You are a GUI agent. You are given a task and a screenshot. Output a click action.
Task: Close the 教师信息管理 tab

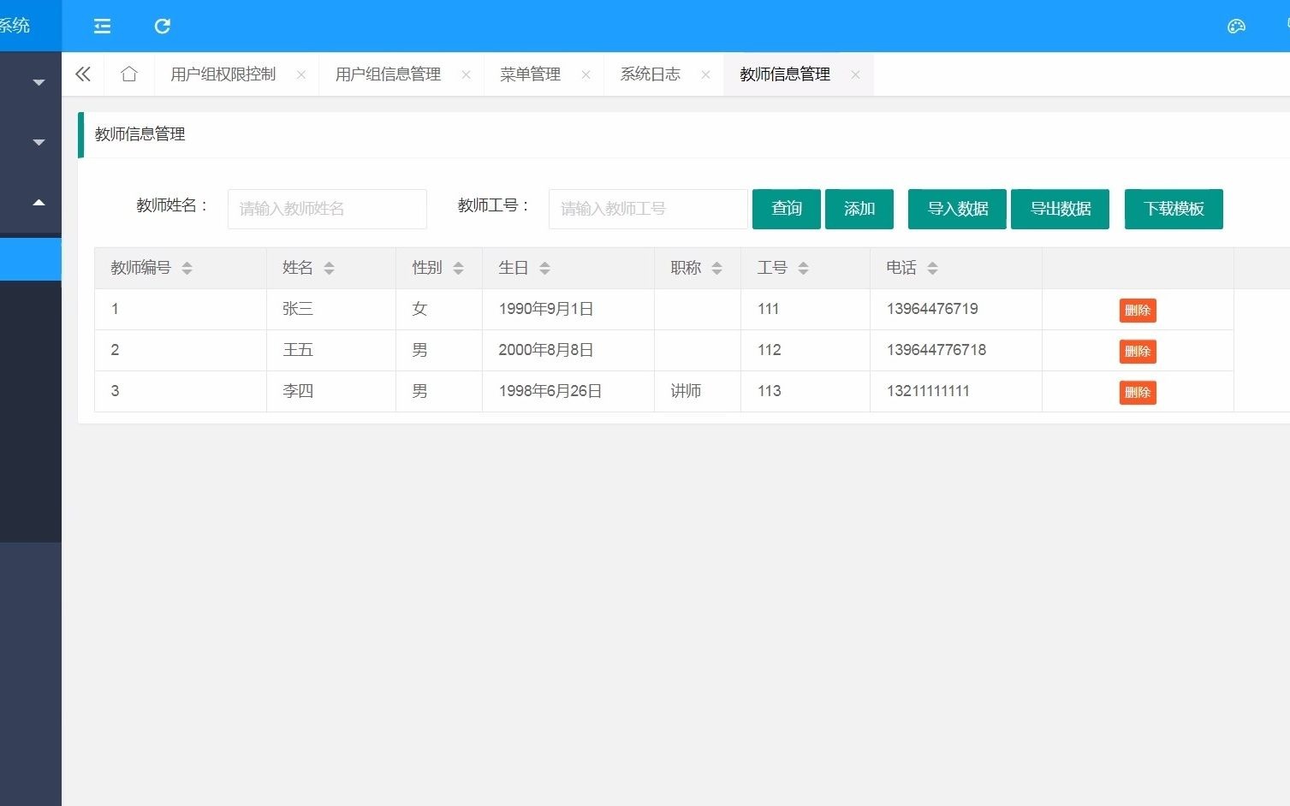tap(855, 74)
